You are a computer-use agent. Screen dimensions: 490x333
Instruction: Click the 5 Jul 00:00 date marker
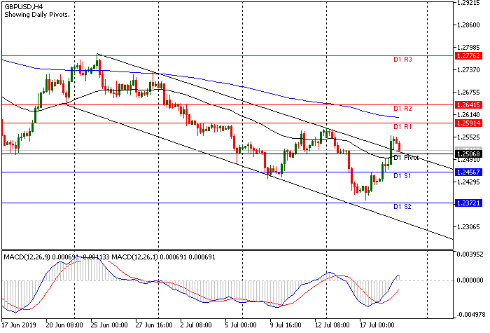pyautogui.click(x=241, y=326)
